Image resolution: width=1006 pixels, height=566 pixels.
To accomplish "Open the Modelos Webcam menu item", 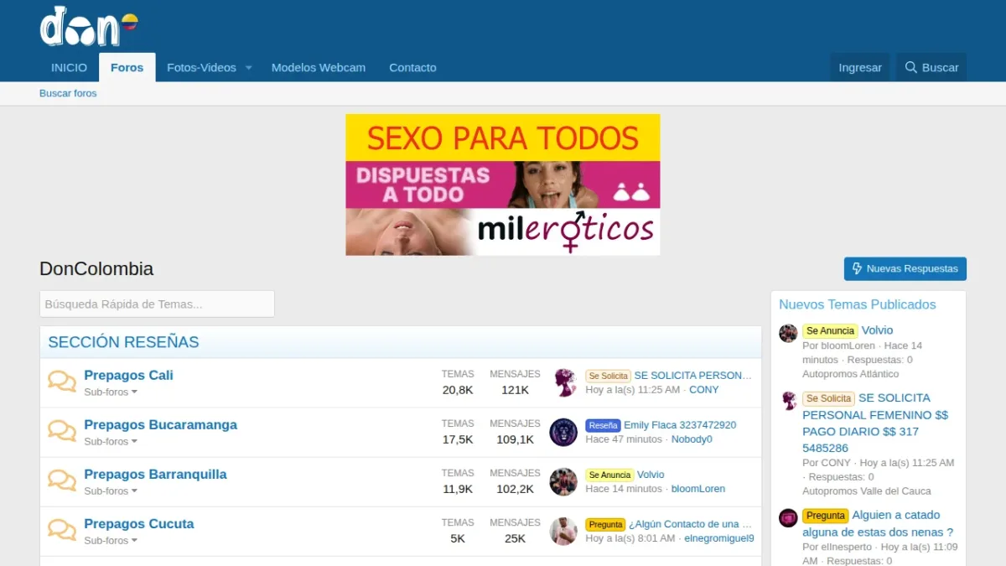I will (x=319, y=68).
